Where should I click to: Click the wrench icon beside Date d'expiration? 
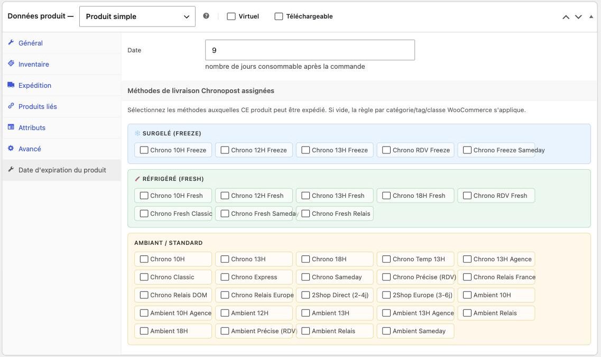pyautogui.click(x=11, y=169)
